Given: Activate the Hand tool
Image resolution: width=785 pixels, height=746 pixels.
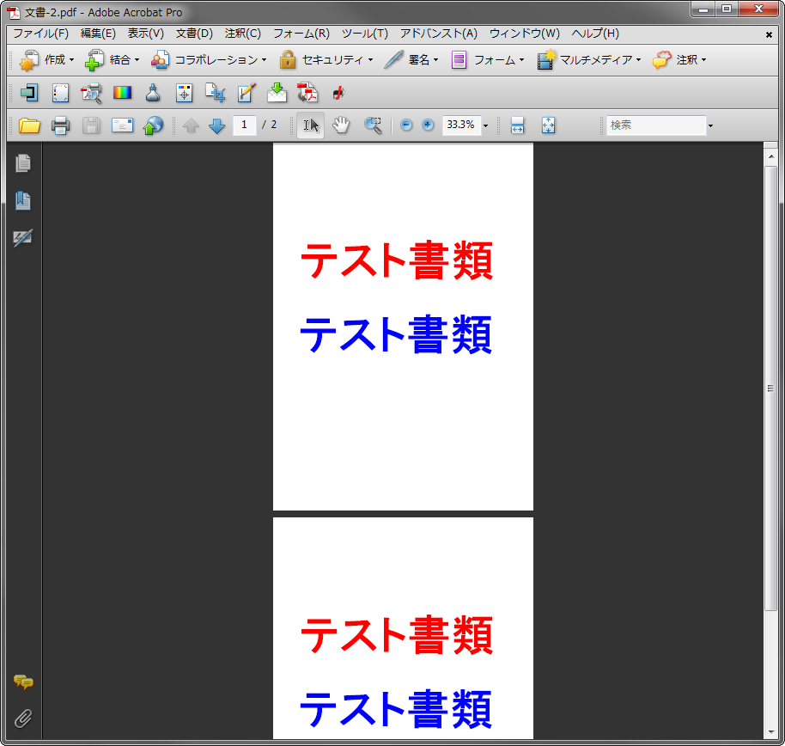Looking at the screenshot, I should pos(341,125).
